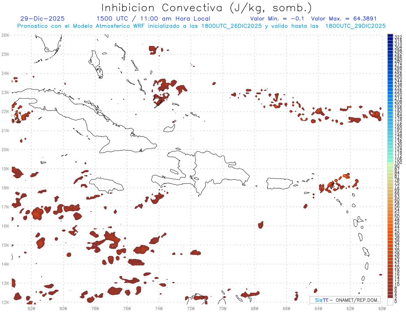Click the 64W longitude axis label
The image size is (406, 313).
(318, 308)
